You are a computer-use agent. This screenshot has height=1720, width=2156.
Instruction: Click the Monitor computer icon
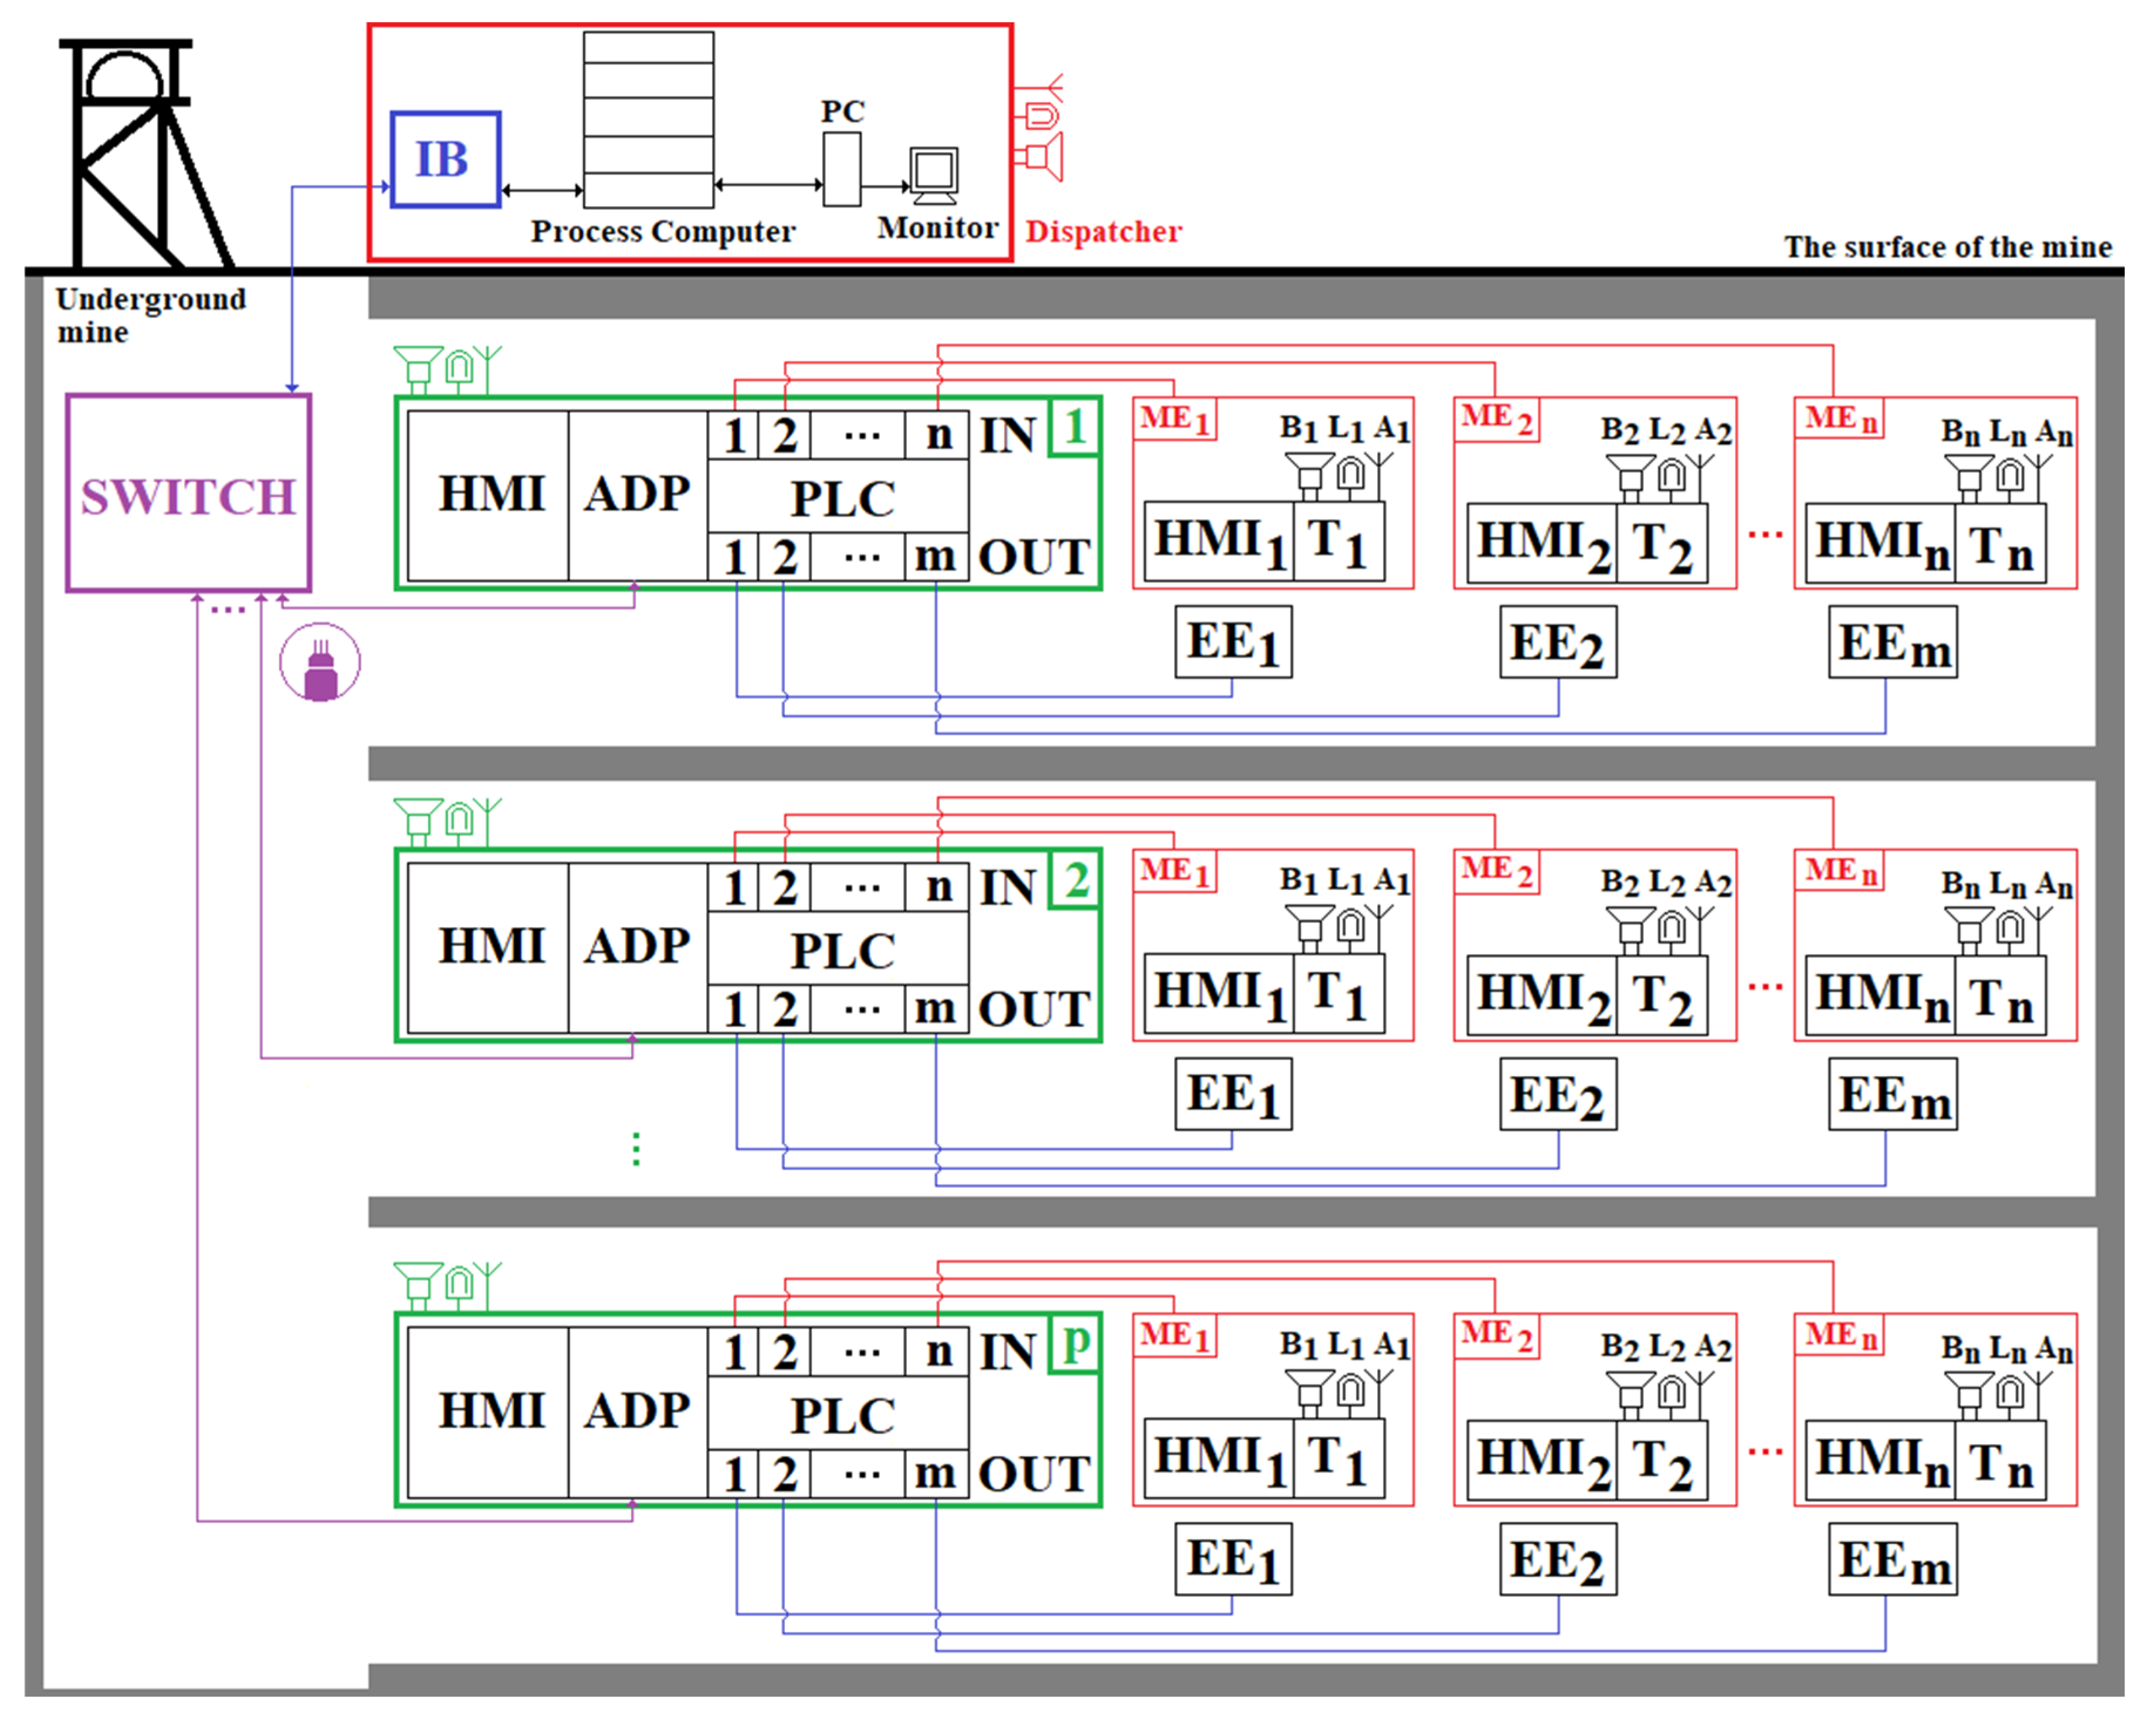[x=934, y=175]
